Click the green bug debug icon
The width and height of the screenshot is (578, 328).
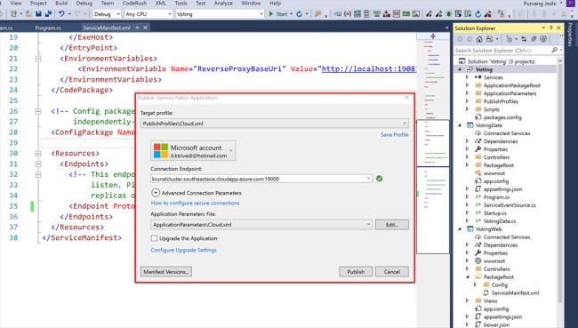coord(448,14)
